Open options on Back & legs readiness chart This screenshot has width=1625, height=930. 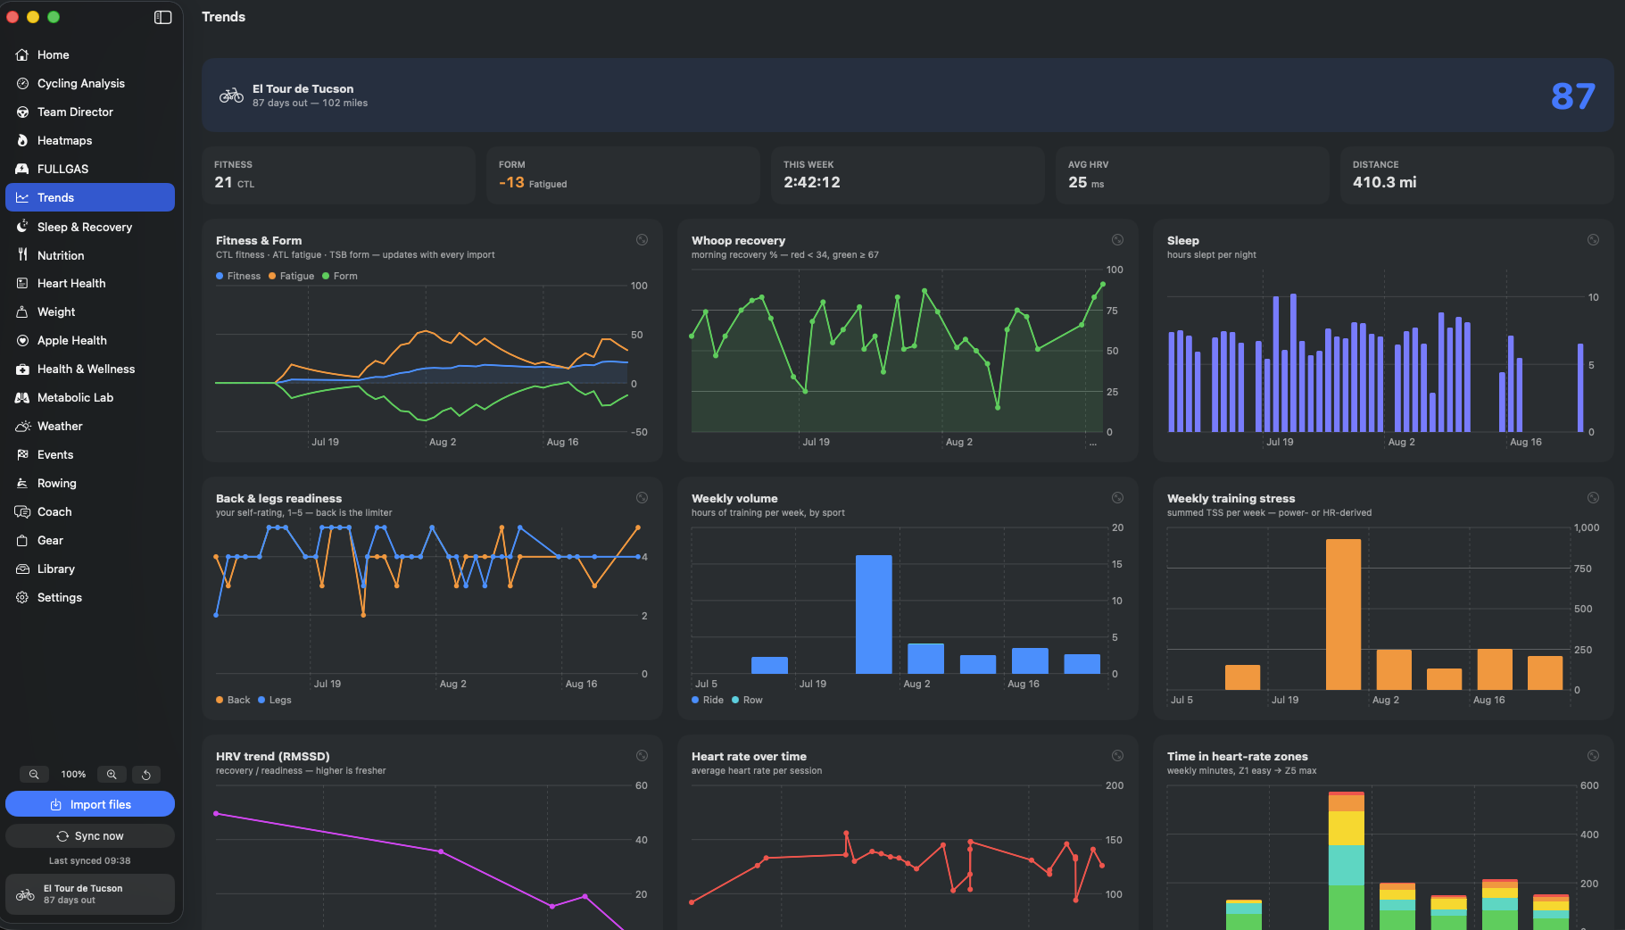(642, 498)
